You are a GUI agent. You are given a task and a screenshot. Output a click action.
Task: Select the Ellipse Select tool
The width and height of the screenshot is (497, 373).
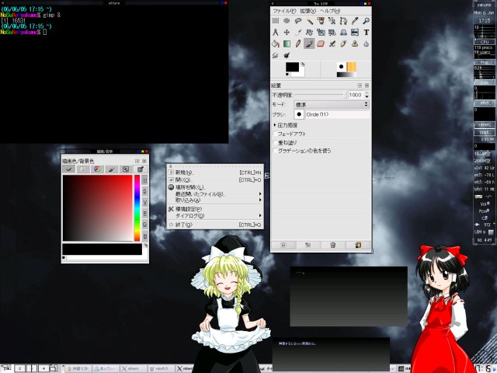point(287,21)
